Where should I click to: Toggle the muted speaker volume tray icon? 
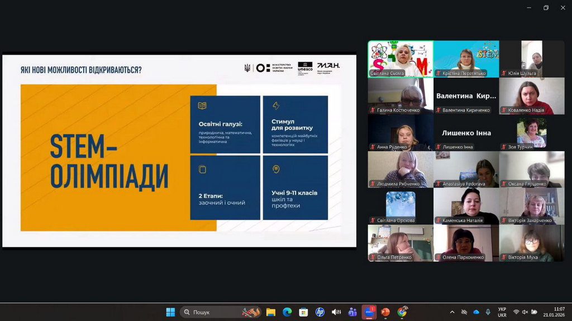click(525, 312)
